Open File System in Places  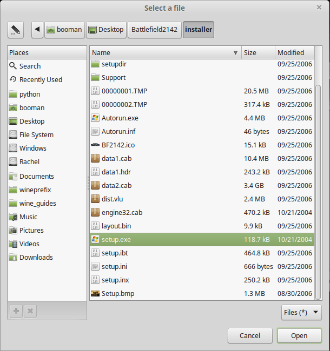tap(47, 135)
